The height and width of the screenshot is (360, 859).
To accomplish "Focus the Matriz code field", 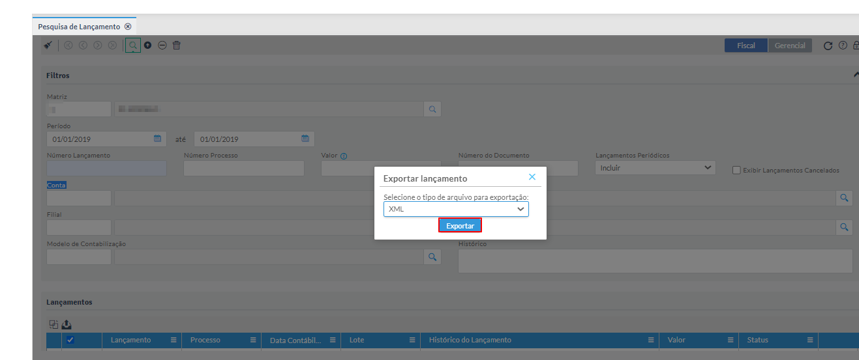I will (79, 109).
